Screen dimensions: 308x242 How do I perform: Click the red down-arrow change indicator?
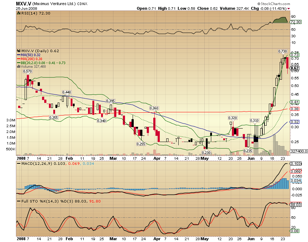click(288, 9)
